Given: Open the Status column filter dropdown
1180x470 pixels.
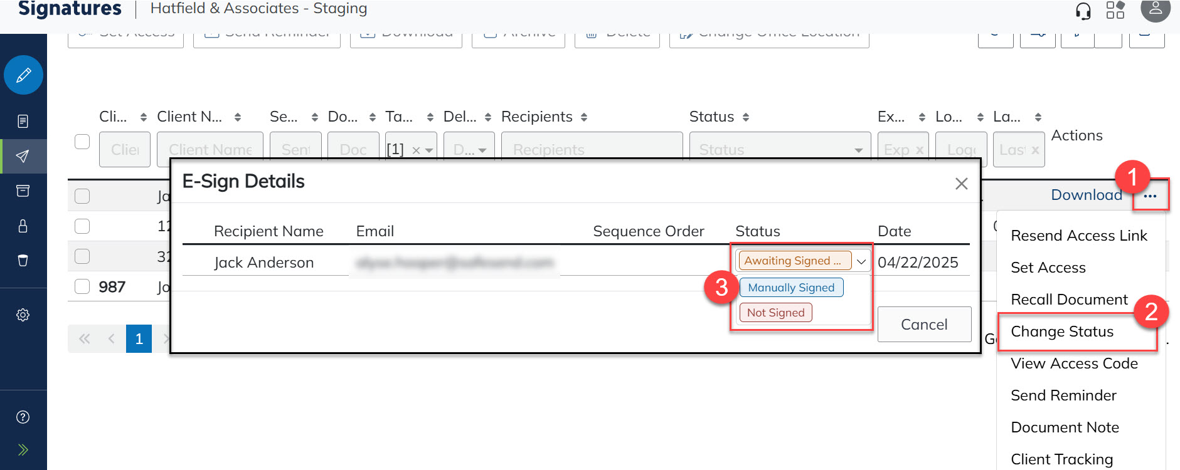Looking at the screenshot, I should 858,150.
